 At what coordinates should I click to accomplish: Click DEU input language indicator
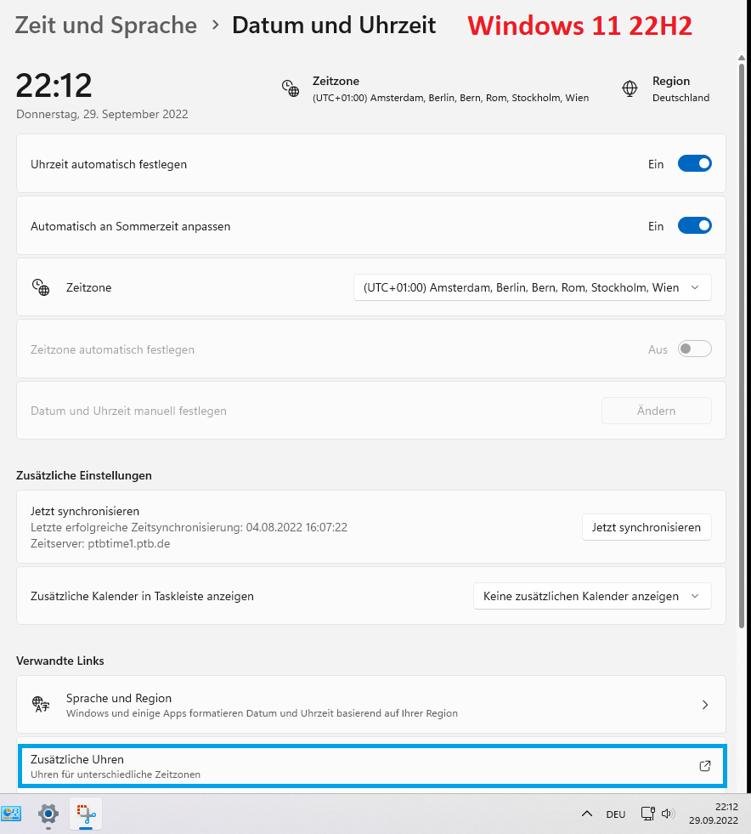tap(615, 814)
